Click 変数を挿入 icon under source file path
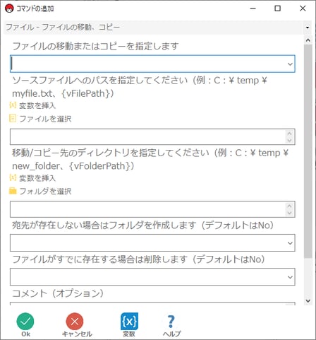 coord(13,105)
